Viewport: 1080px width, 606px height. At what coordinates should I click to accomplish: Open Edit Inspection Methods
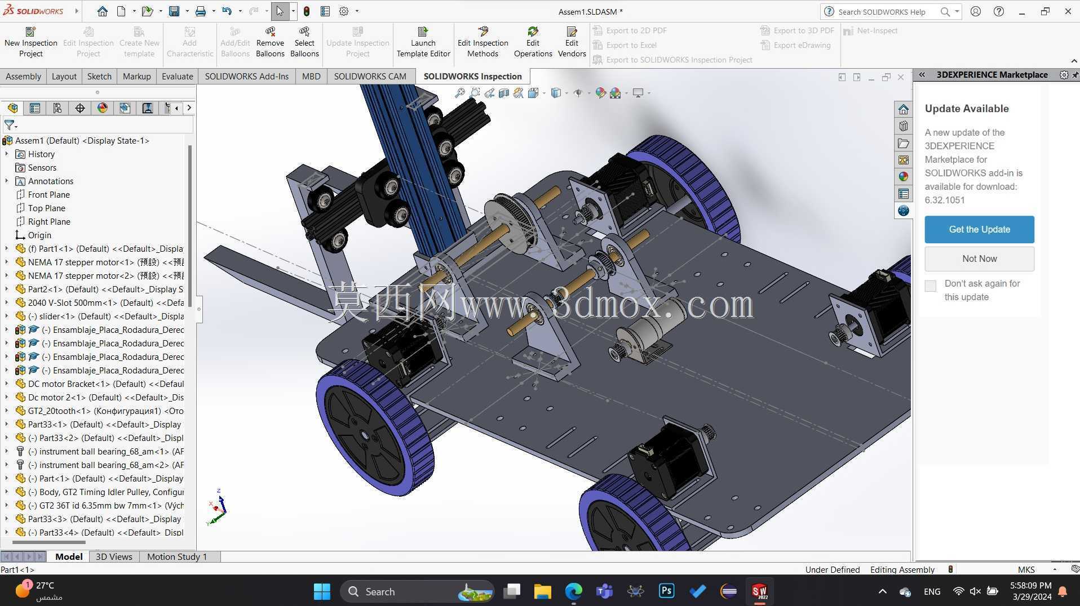483,42
